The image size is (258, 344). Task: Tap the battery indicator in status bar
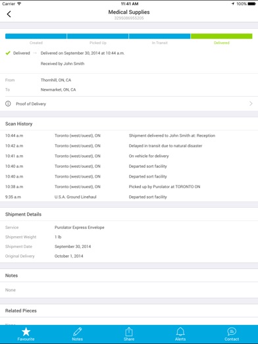coord(251,4)
